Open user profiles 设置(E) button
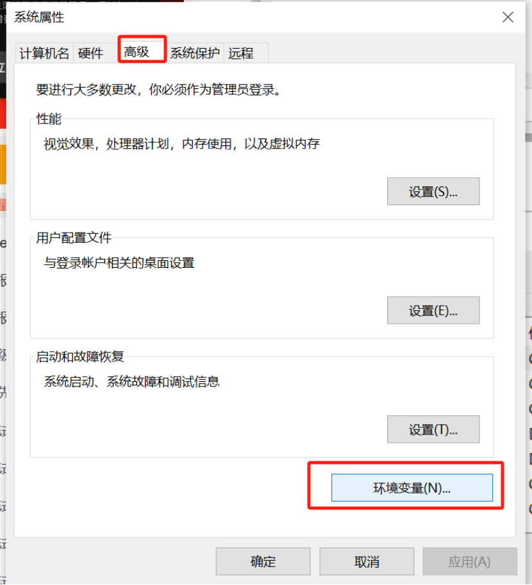The height and width of the screenshot is (585, 532). coord(433,311)
